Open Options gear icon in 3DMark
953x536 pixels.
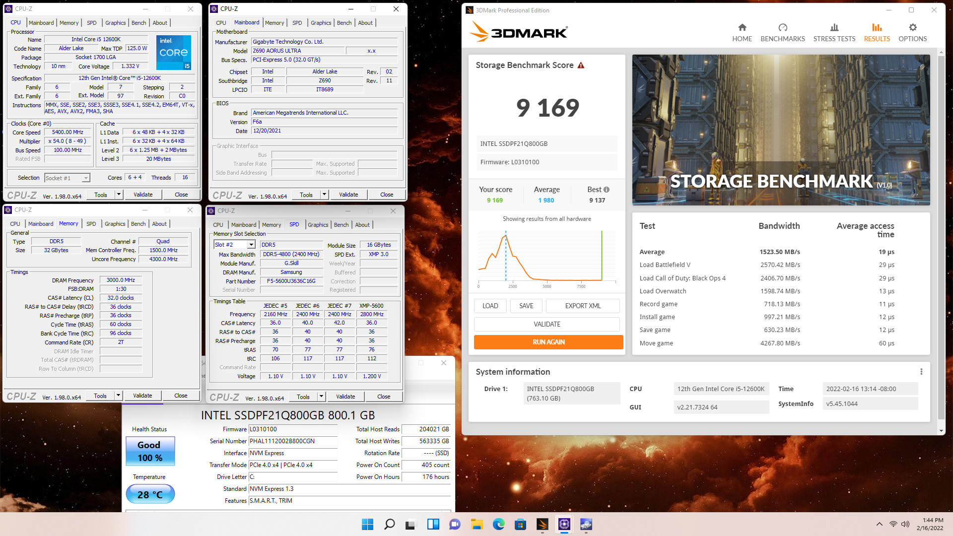tap(913, 27)
